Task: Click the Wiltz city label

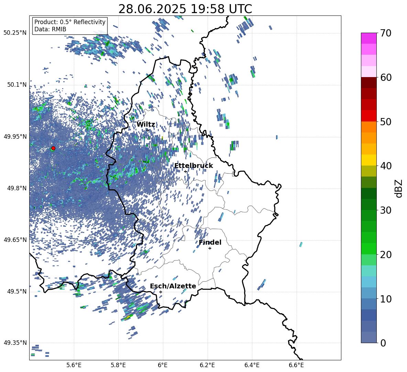Action: 146,125
